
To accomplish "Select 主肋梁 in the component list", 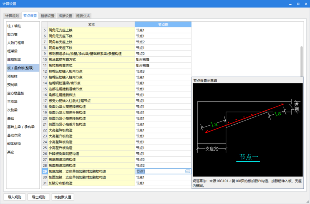I will point(23,101).
